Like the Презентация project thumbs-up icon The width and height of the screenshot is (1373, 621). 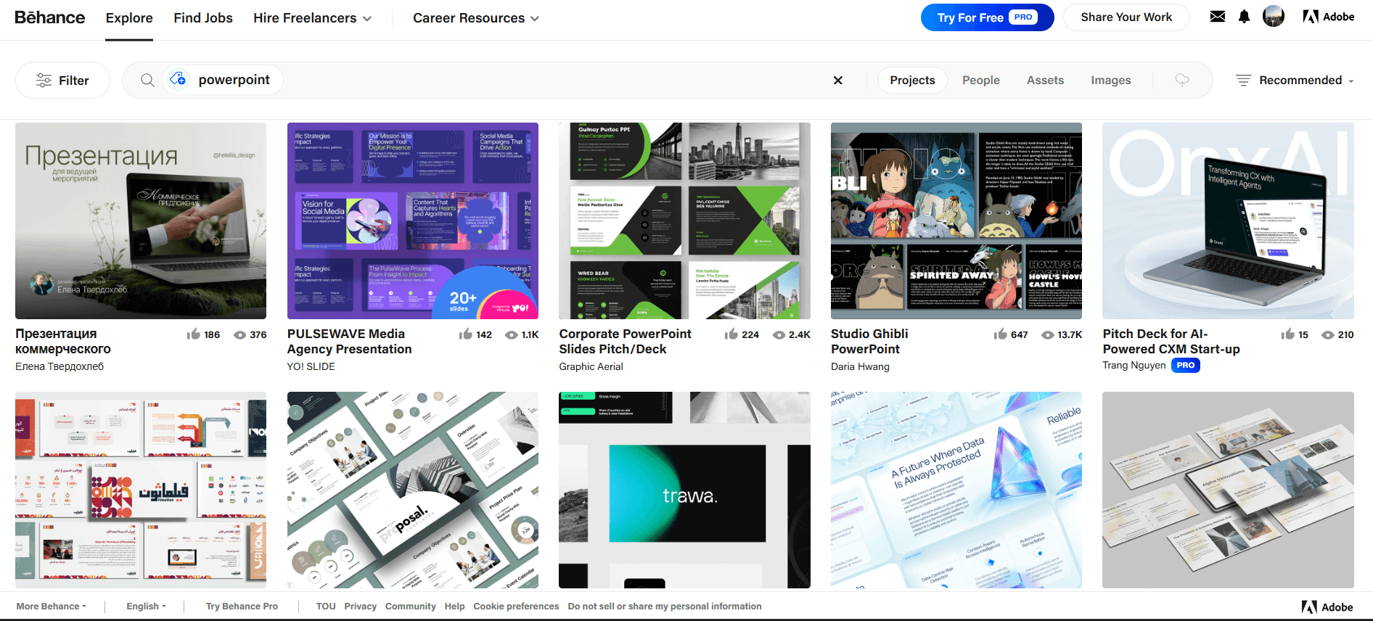point(194,334)
